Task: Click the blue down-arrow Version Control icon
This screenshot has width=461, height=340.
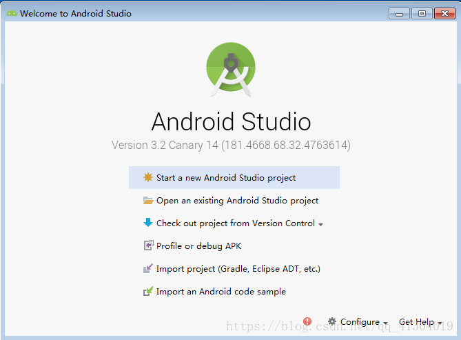Action: (x=148, y=223)
